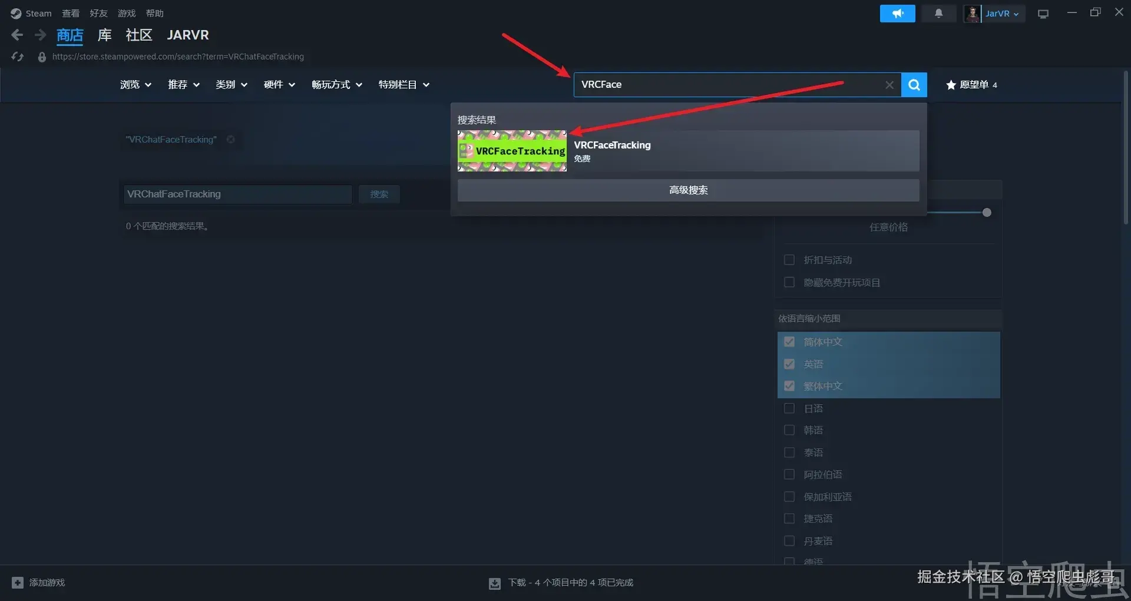
Task: Switch to the 库 tab
Action: click(x=105, y=35)
